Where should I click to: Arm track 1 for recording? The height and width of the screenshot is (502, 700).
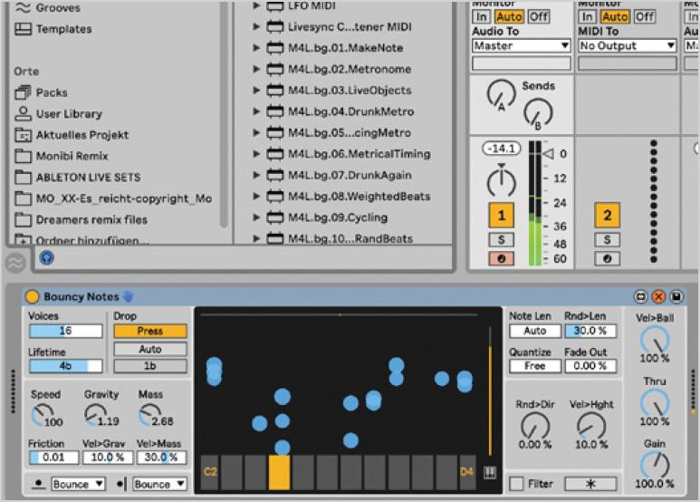click(x=502, y=258)
